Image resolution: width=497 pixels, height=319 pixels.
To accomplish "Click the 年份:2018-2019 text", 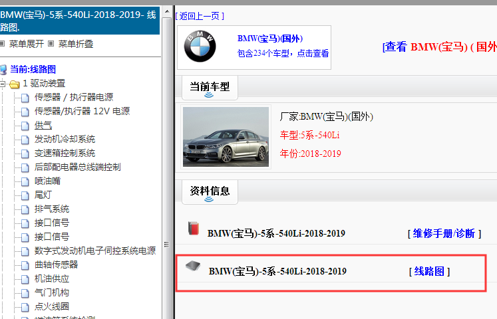I will pyautogui.click(x=310, y=154).
